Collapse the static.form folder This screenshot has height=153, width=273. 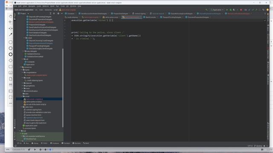pos(22,107)
